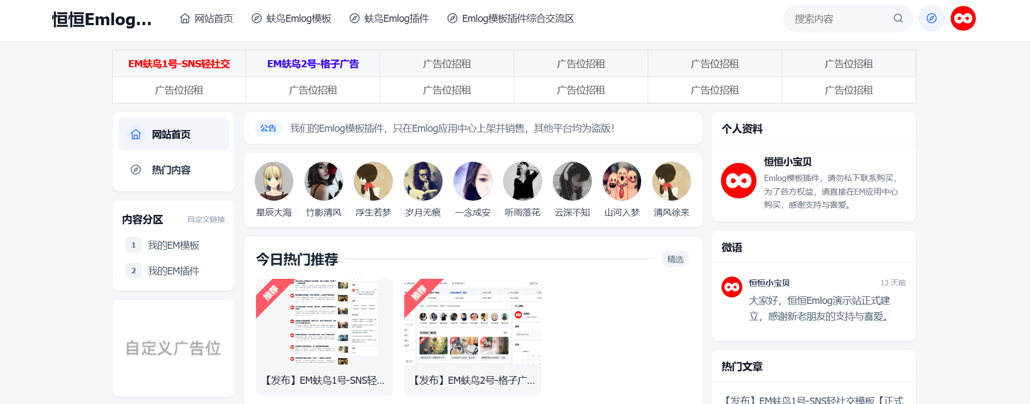Open 星辰大海 user avatar
The height and width of the screenshot is (404, 1030).
(x=274, y=181)
